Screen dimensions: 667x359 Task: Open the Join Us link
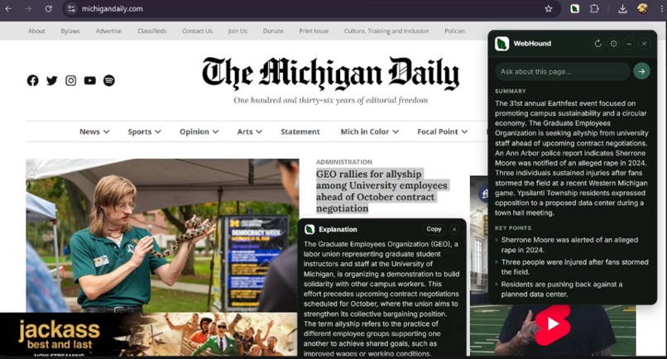point(238,31)
